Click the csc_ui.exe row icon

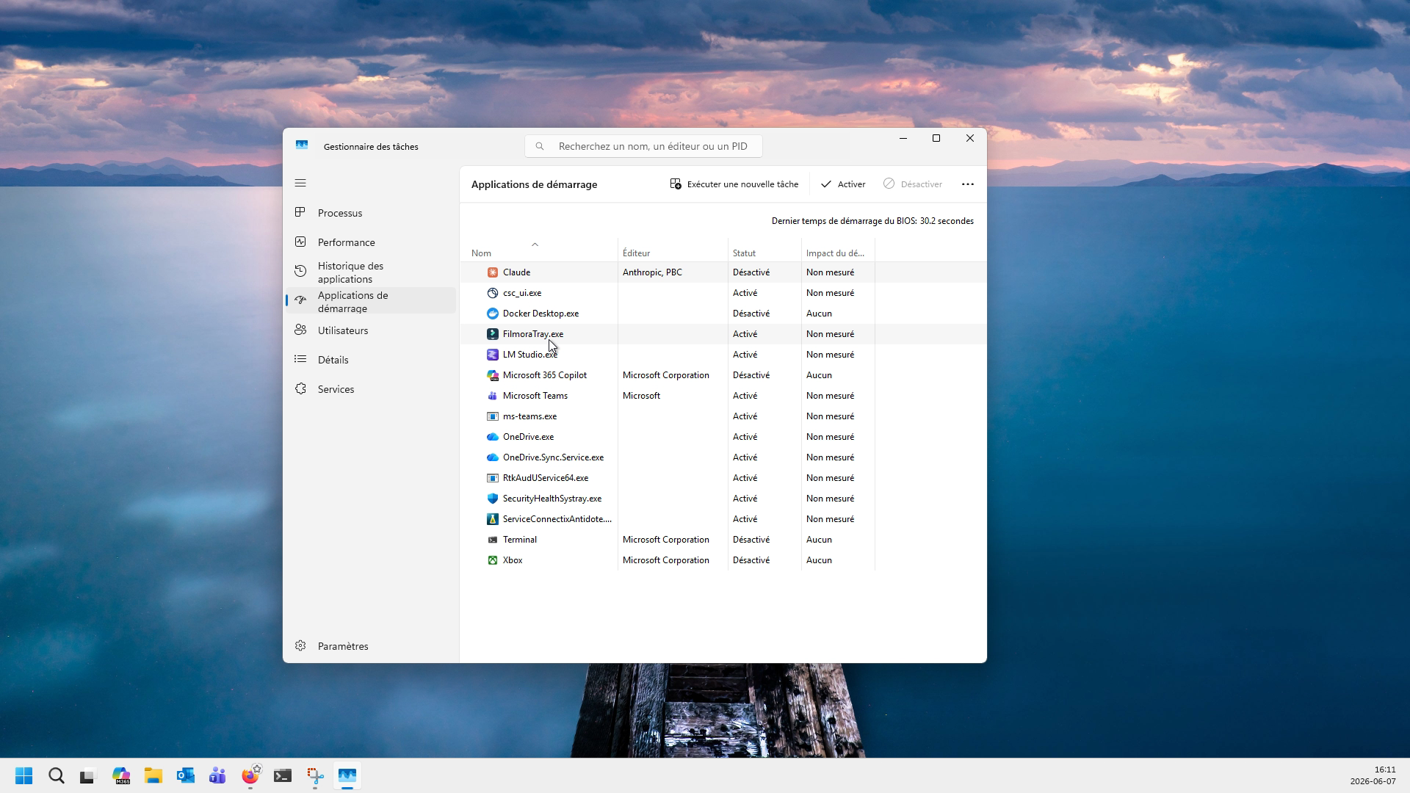[x=493, y=293]
